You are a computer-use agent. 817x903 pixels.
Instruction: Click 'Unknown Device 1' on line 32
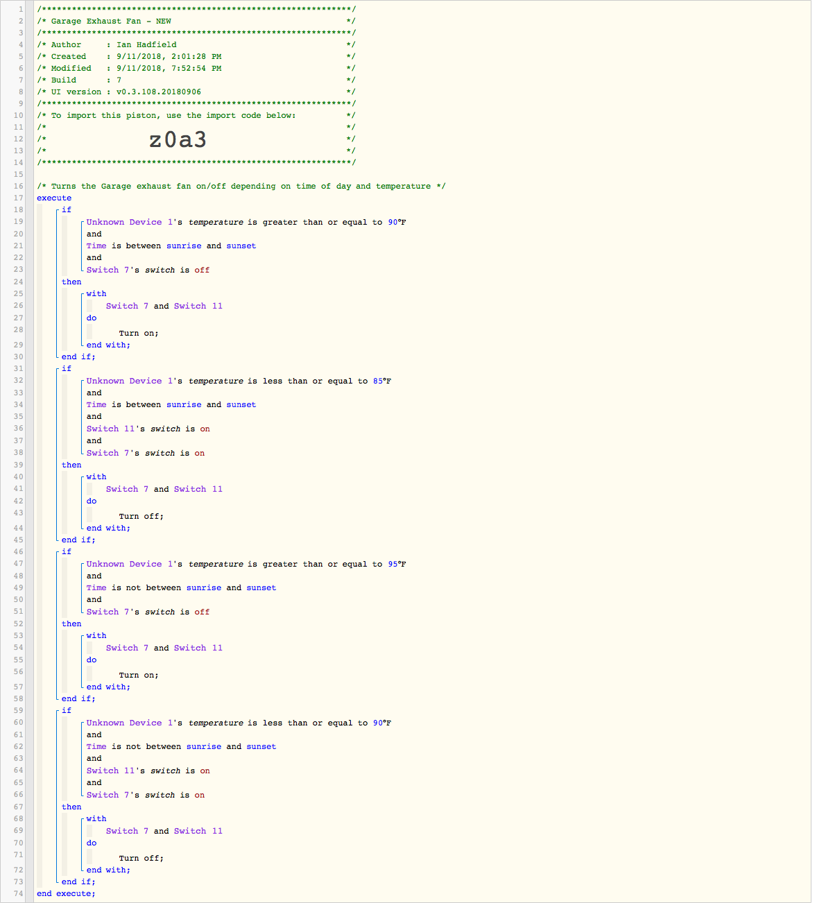point(130,381)
